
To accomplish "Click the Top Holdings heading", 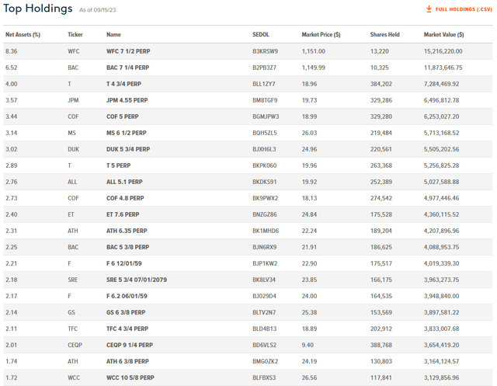I will pyautogui.click(x=38, y=9).
